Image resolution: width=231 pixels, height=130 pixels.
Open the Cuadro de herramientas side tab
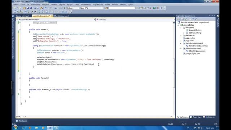coord(13,48)
